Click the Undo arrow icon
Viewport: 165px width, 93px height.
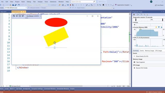point(19,5)
